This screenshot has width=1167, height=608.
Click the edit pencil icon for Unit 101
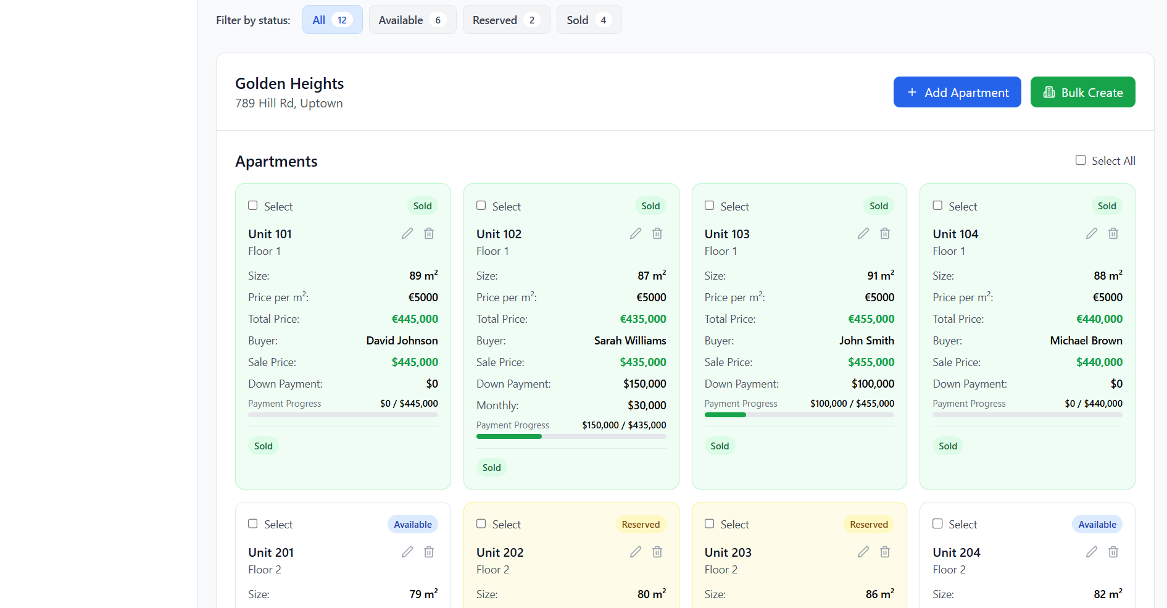click(x=407, y=233)
